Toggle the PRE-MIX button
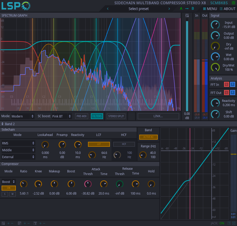This screenshot has height=226, width=237. pos(82,116)
